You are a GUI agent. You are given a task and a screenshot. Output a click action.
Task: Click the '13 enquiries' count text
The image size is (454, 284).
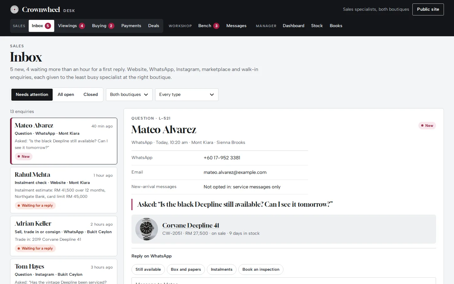22,111
